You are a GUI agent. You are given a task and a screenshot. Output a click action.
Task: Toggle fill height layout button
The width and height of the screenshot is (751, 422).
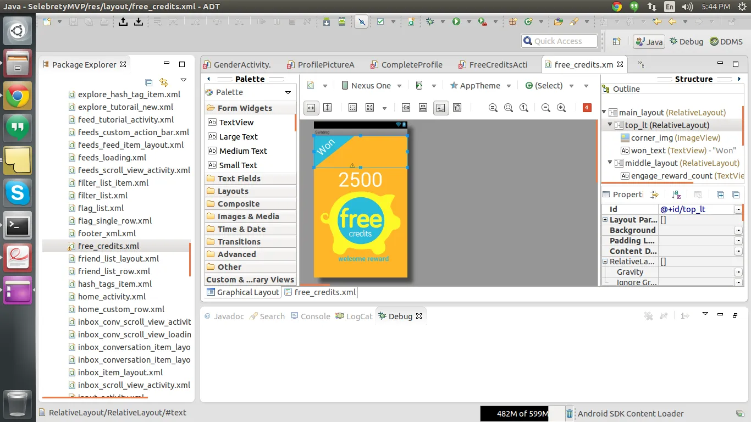(327, 108)
